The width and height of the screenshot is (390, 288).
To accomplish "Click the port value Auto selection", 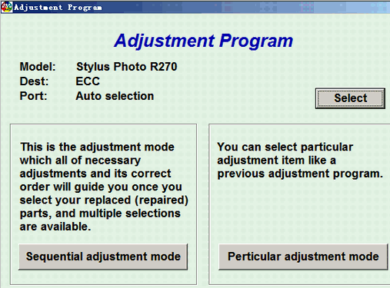I will (x=115, y=96).
